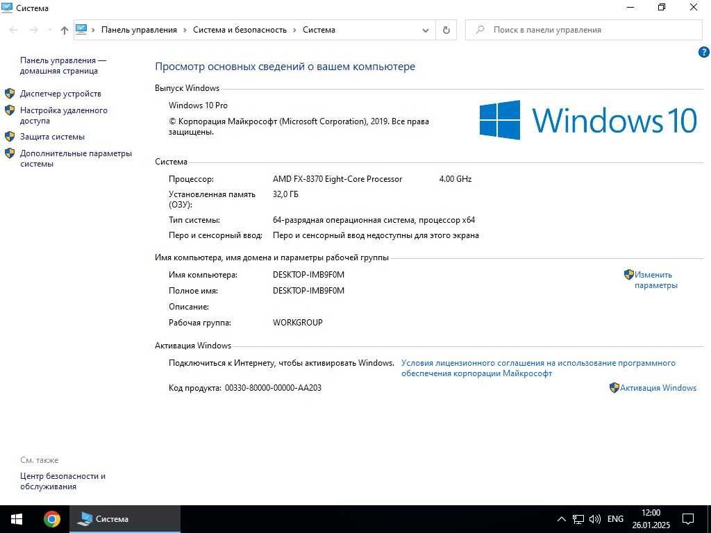
Task: Minimize the Система window
Action: (630, 7)
